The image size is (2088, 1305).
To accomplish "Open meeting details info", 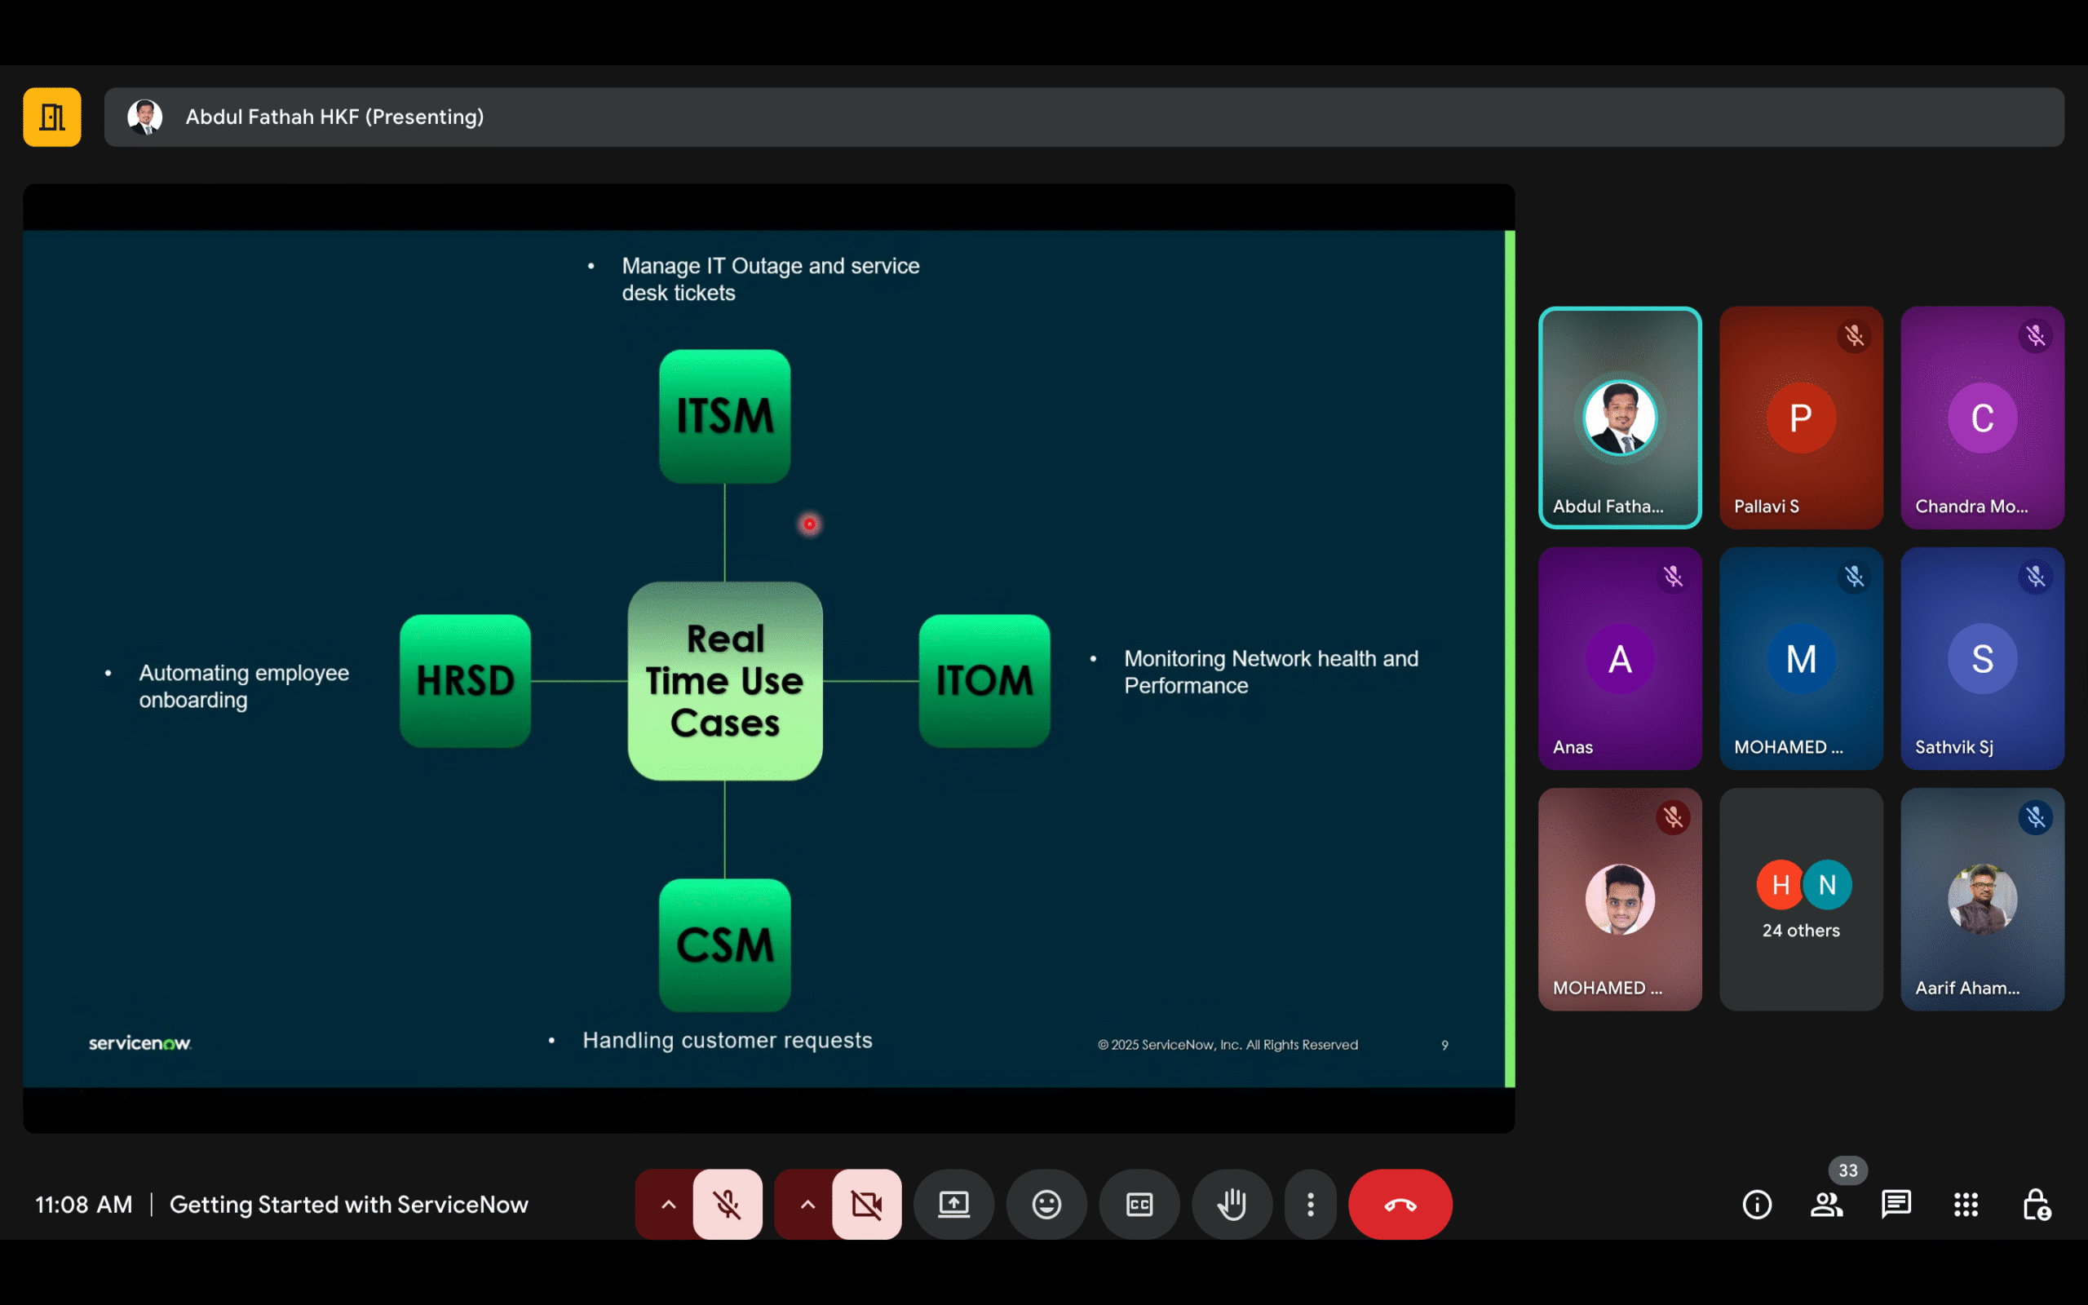I will coord(1758,1204).
